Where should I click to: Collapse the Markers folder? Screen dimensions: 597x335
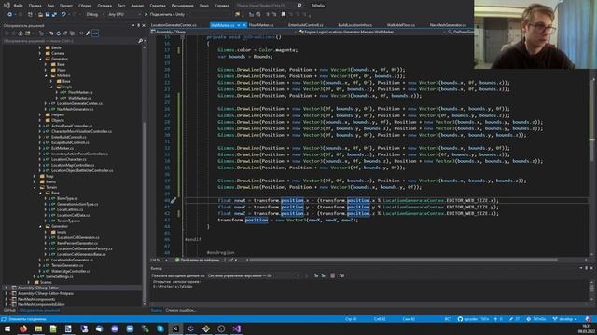coord(46,75)
